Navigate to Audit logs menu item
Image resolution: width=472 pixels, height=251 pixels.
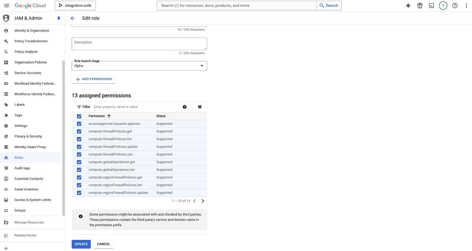(22, 168)
